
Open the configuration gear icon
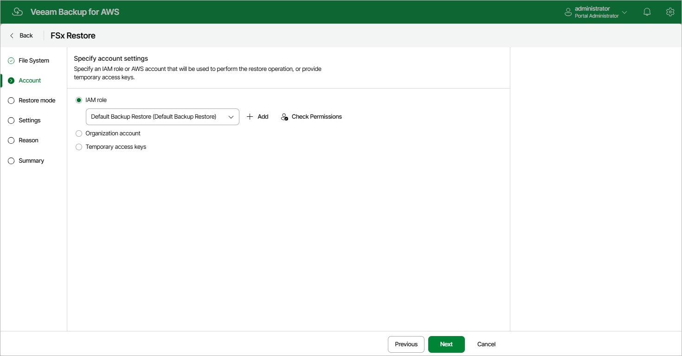(x=670, y=12)
